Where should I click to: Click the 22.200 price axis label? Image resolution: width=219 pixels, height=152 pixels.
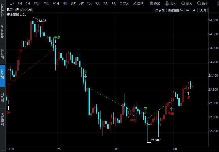(213, 131)
